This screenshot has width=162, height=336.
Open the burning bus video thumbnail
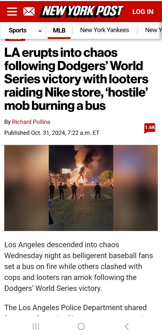[81, 188]
